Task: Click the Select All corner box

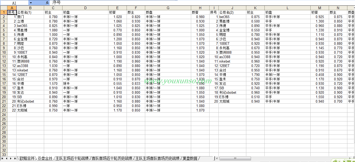Action: tap(3, 8)
